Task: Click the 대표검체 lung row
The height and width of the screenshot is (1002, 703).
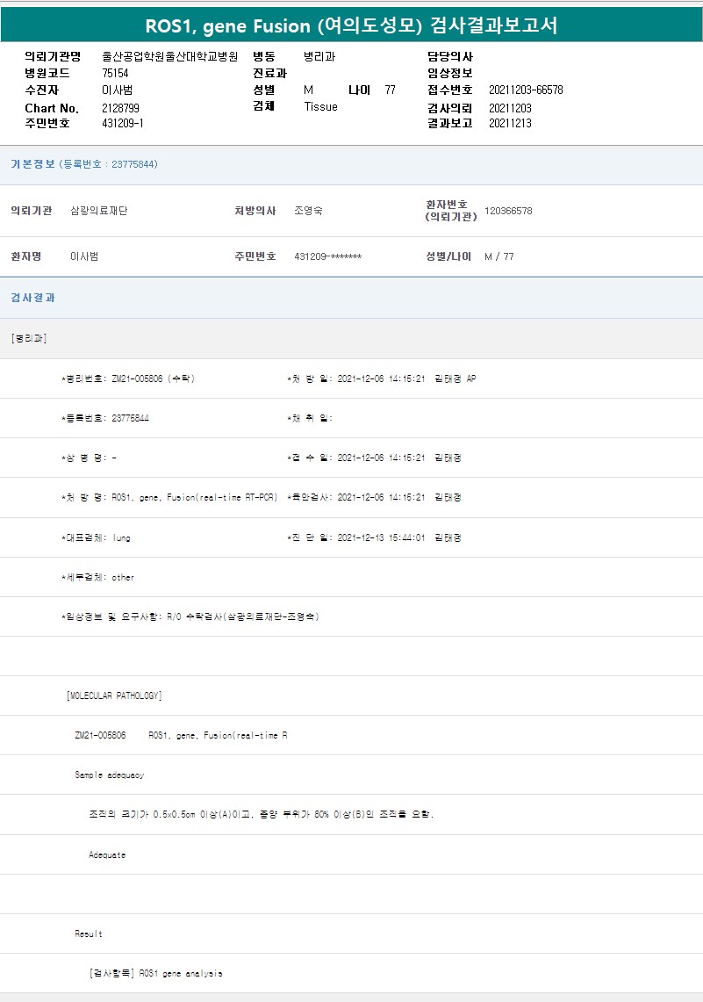Action: pos(96,537)
